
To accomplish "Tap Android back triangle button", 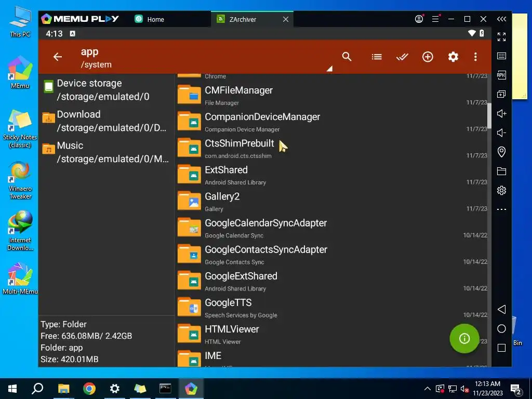I will [x=501, y=309].
